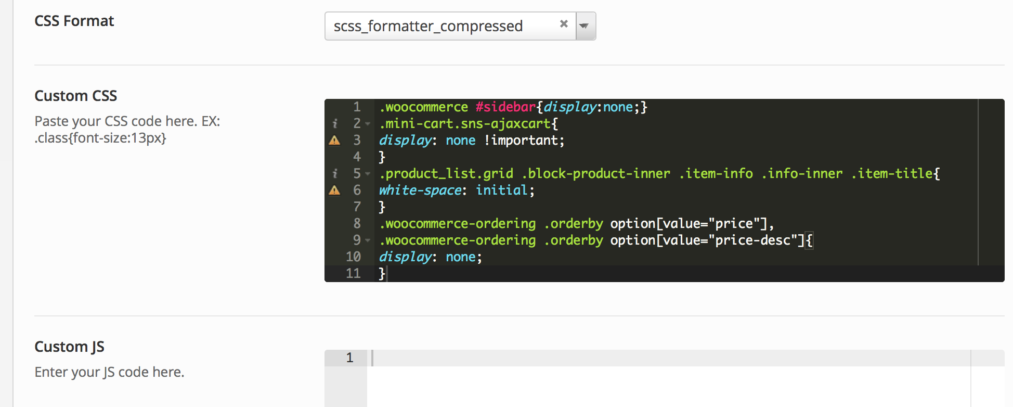The image size is (1013, 407).
Task: Collapse the code block starting line 9
Action: point(368,240)
